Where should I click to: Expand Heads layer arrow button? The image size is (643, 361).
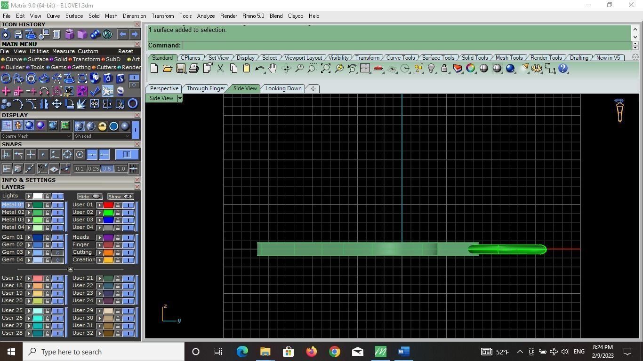(99, 237)
